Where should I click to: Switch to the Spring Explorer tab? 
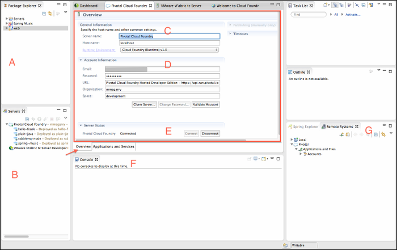(x=303, y=126)
